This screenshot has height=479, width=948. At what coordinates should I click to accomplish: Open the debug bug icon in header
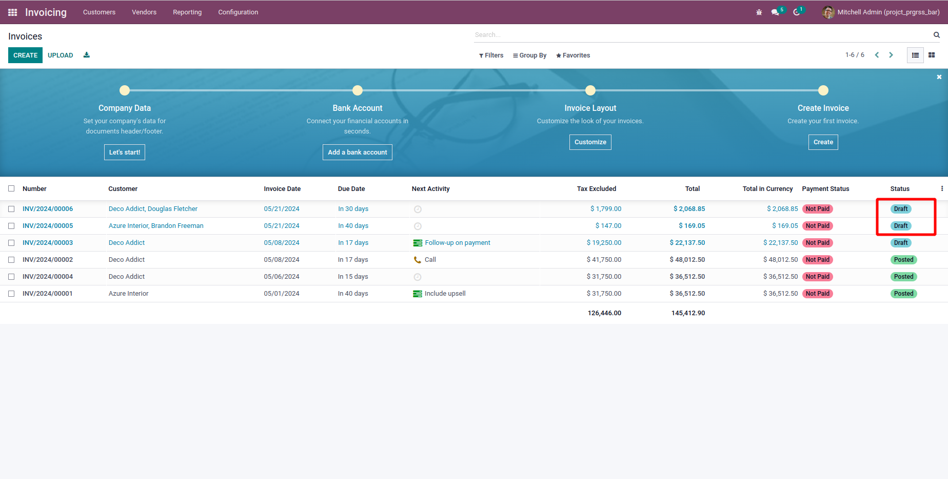pos(759,12)
